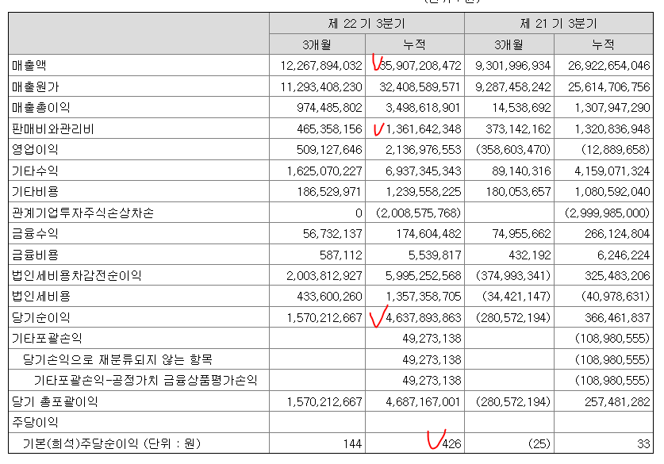Click value 4,637,893,863 in 당기순이익 row
This screenshot has width=664, height=464.
tap(424, 317)
